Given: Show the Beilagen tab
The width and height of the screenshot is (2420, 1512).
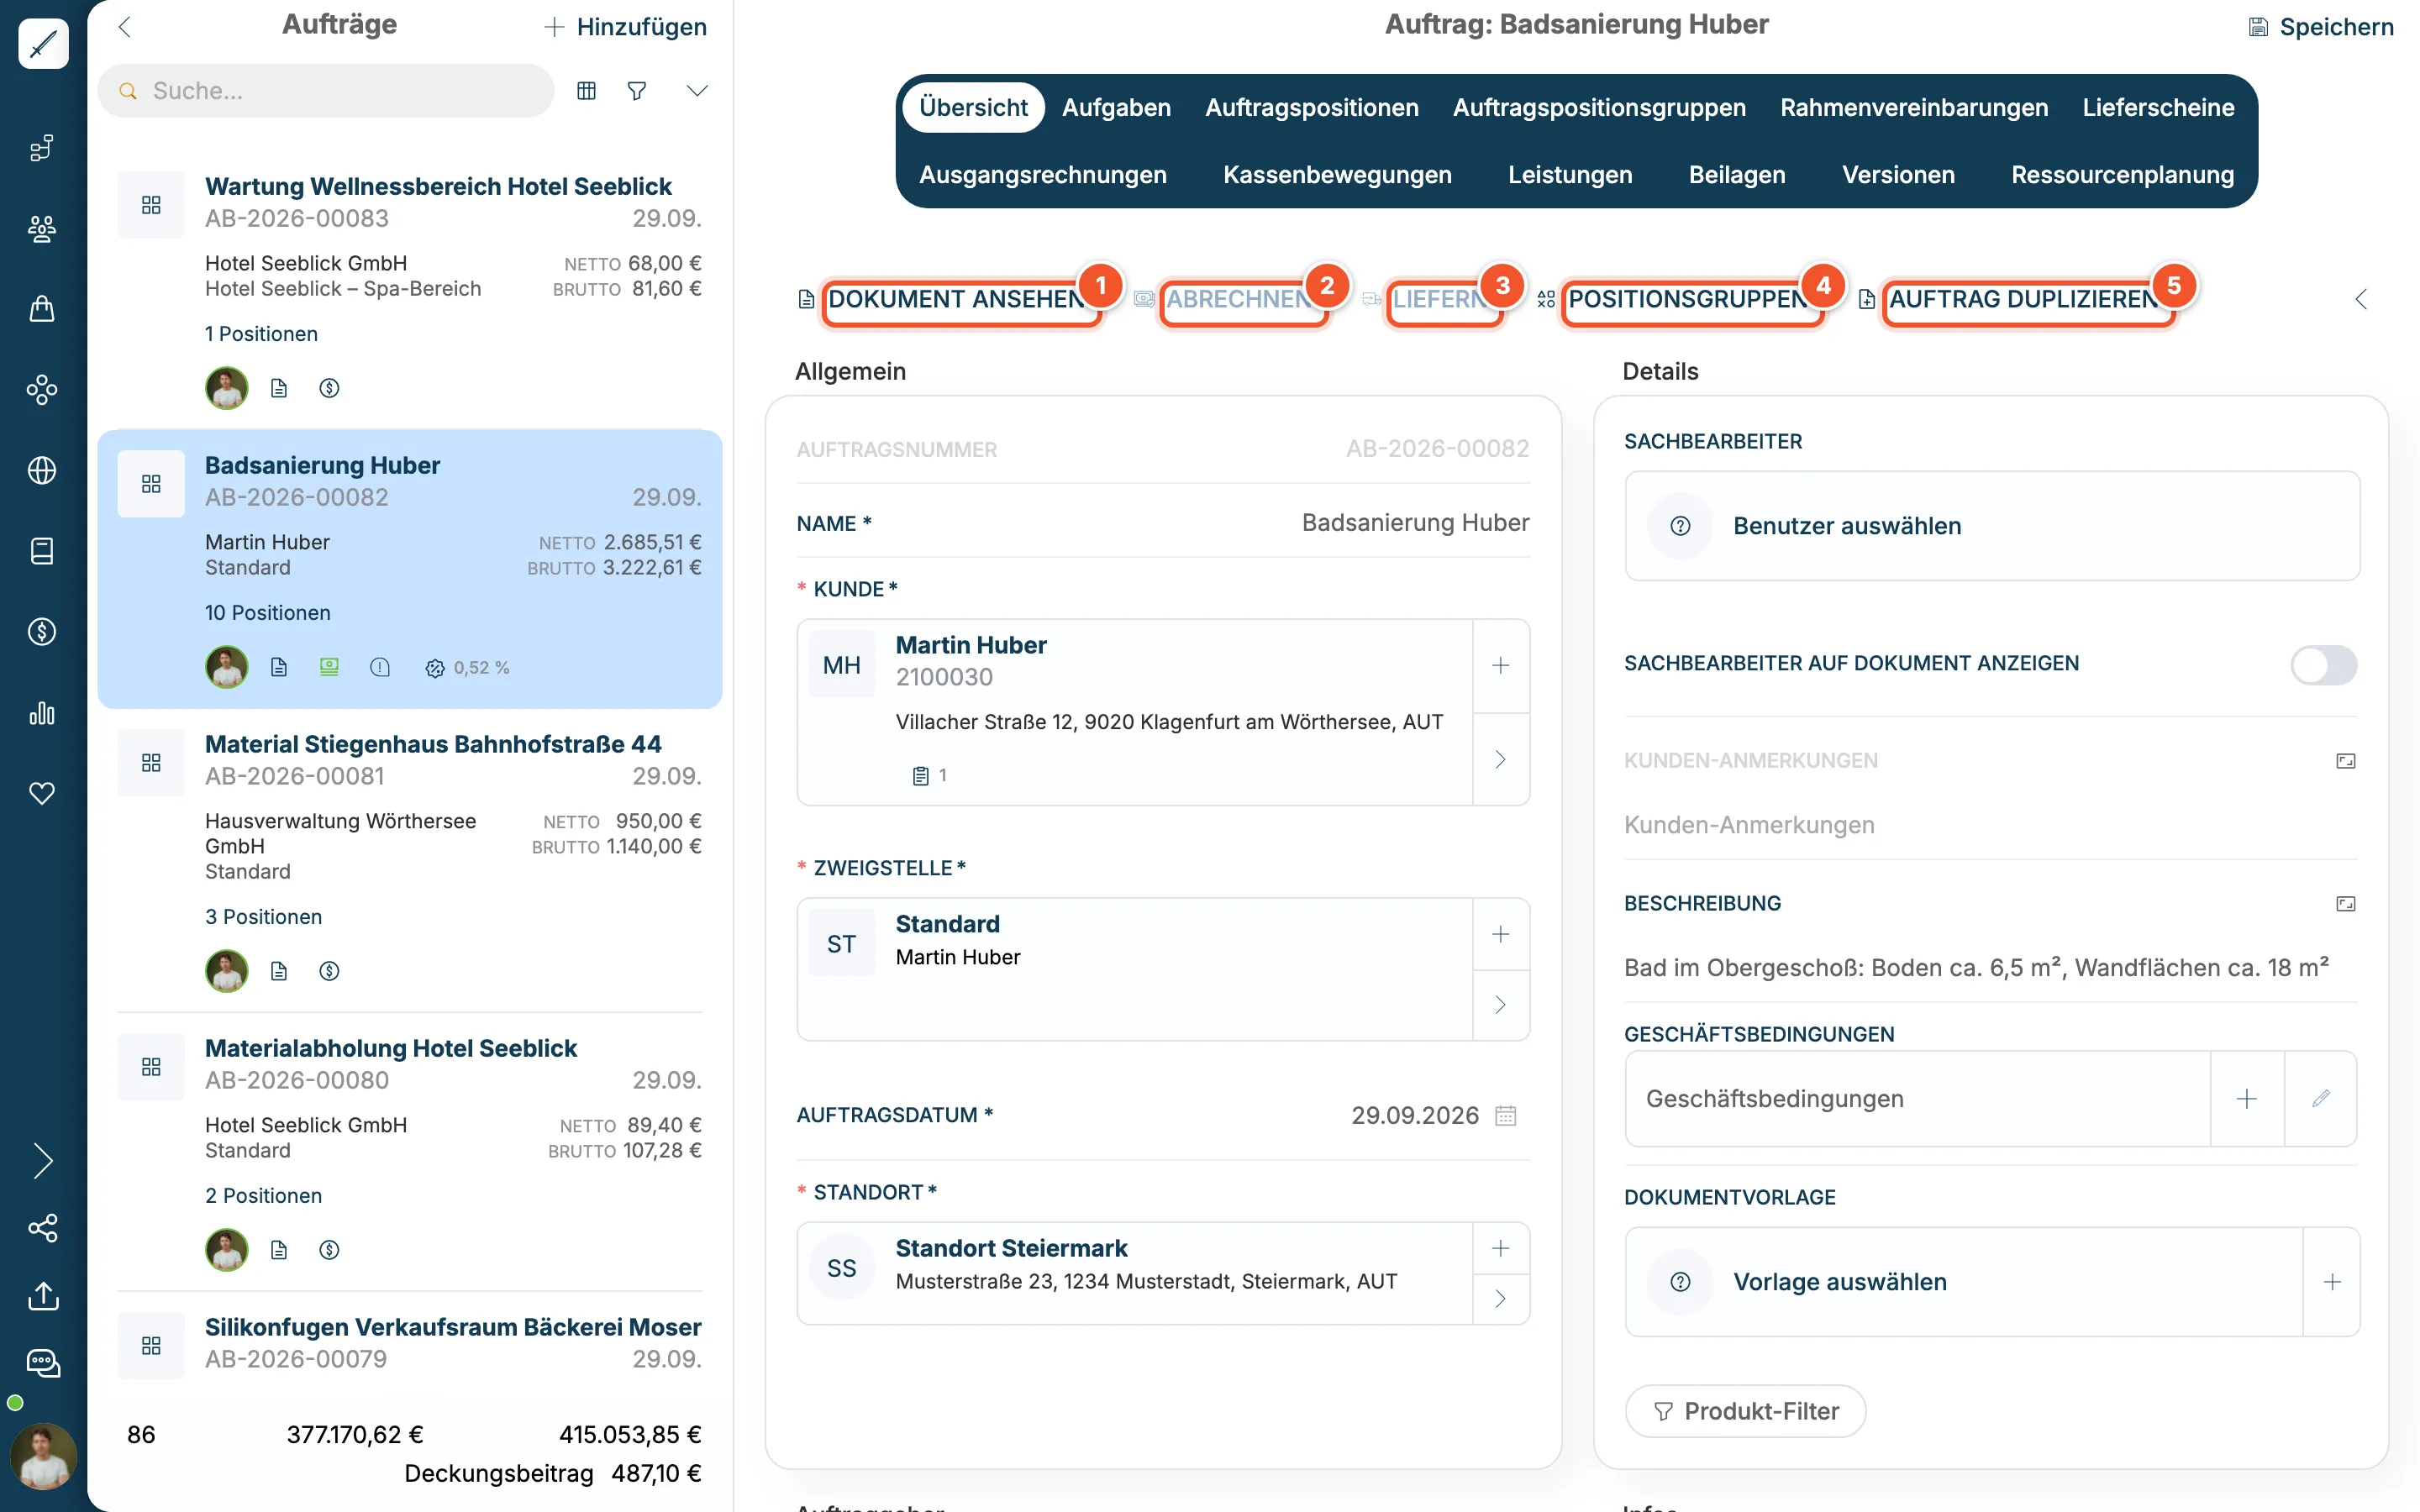Looking at the screenshot, I should pos(1737,175).
